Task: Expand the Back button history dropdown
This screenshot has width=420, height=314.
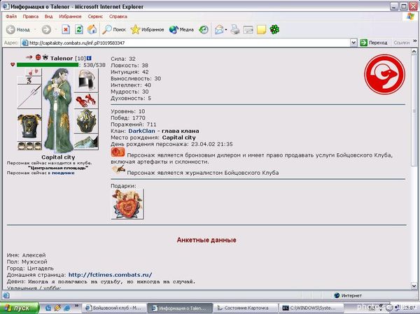Action: [x=35, y=29]
